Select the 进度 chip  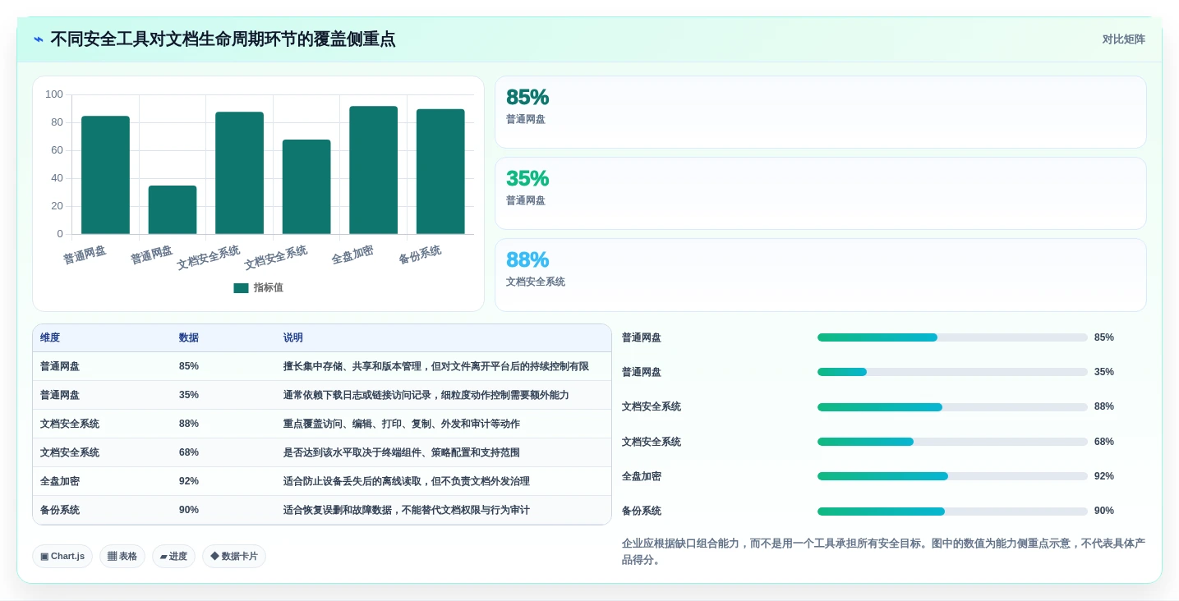(173, 556)
